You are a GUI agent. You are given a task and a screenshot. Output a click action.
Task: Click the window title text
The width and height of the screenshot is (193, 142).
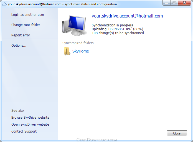click(62, 4)
